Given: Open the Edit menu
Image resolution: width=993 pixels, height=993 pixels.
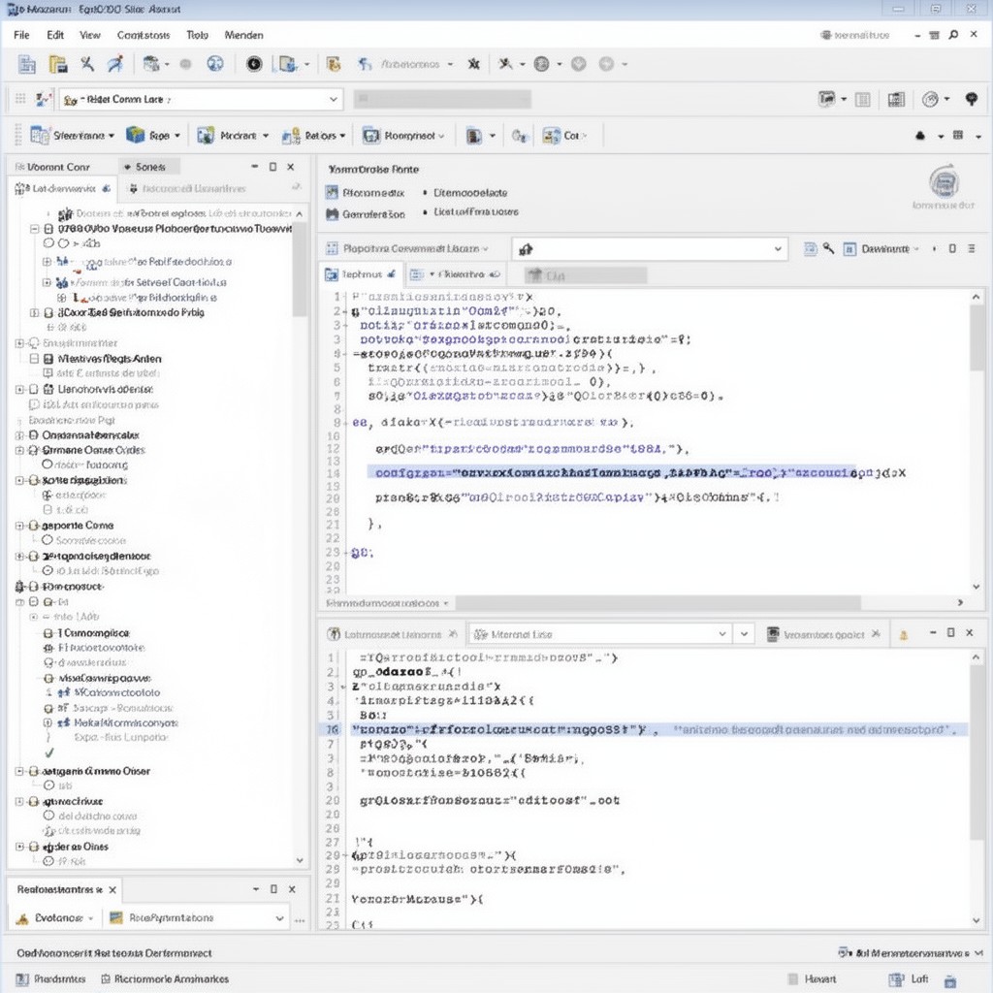Looking at the screenshot, I should click(55, 35).
